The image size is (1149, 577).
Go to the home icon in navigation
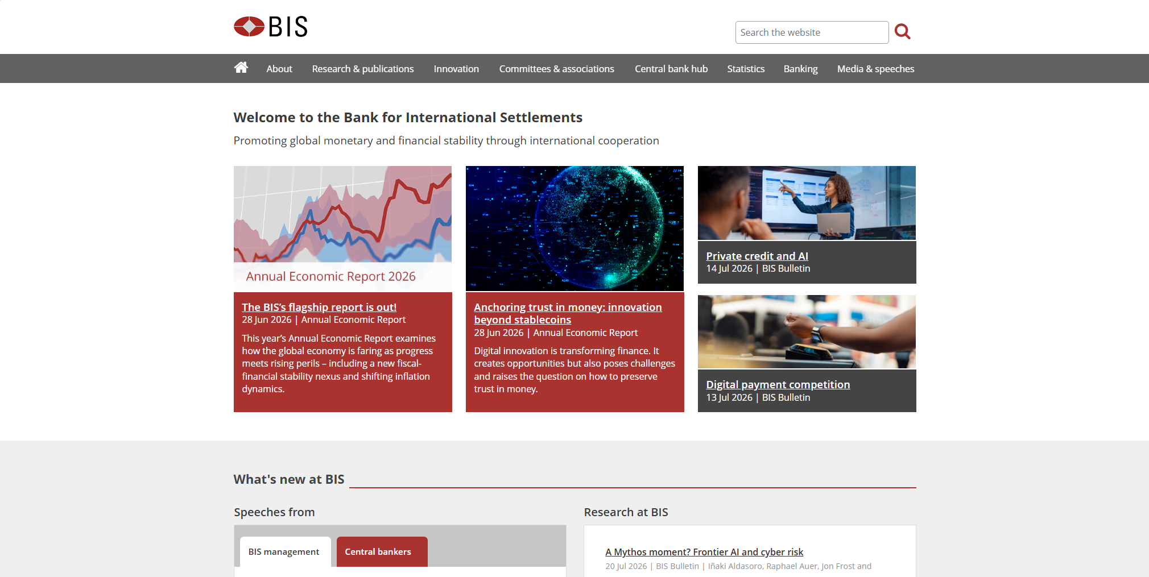click(x=241, y=68)
